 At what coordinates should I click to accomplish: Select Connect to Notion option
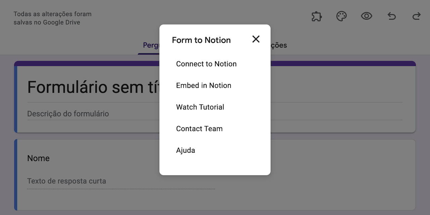coord(206,64)
